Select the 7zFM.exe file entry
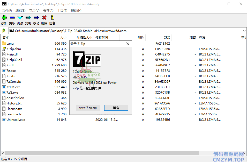 (x=13, y=87)
